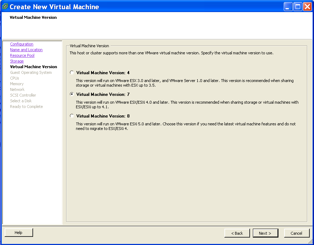Click the < Back button
The image size is (314, 245).
pos(237,233)
